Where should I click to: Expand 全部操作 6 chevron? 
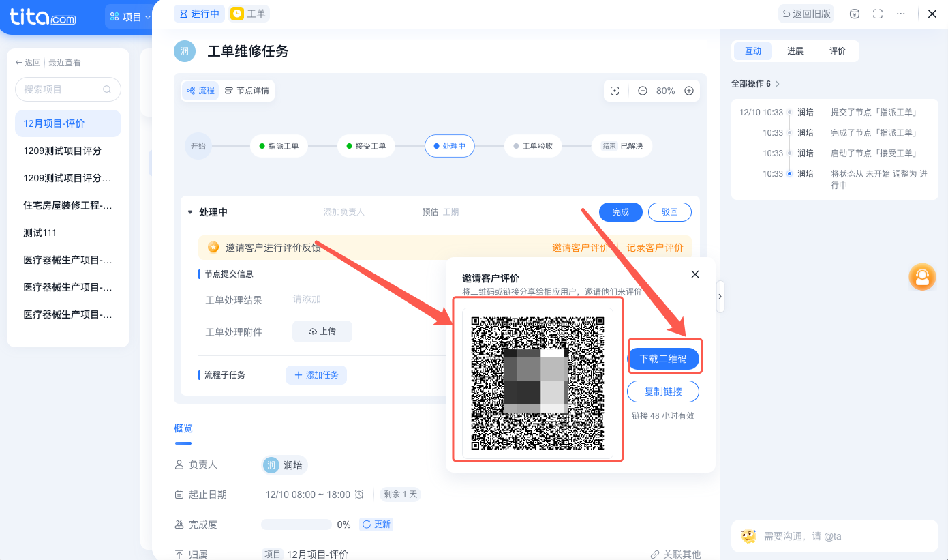click(x=777, y=84)
